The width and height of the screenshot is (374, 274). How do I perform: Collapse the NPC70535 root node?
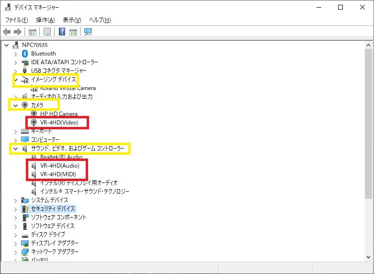coord(6,45)
